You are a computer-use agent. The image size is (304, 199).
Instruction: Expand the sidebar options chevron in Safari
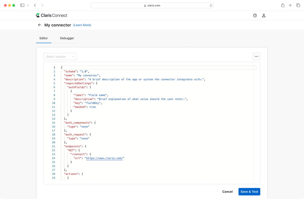pyautogui.click(x=28, y=5)
